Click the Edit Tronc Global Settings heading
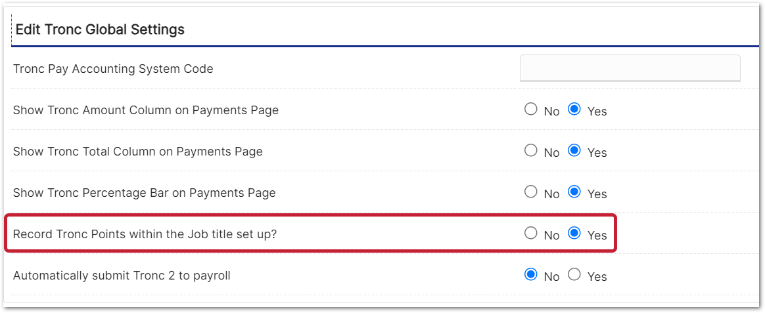 click(x=100, y=30)
